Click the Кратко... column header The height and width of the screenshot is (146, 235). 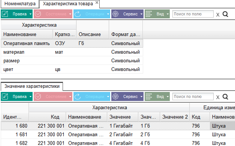(x=64, y=35)
